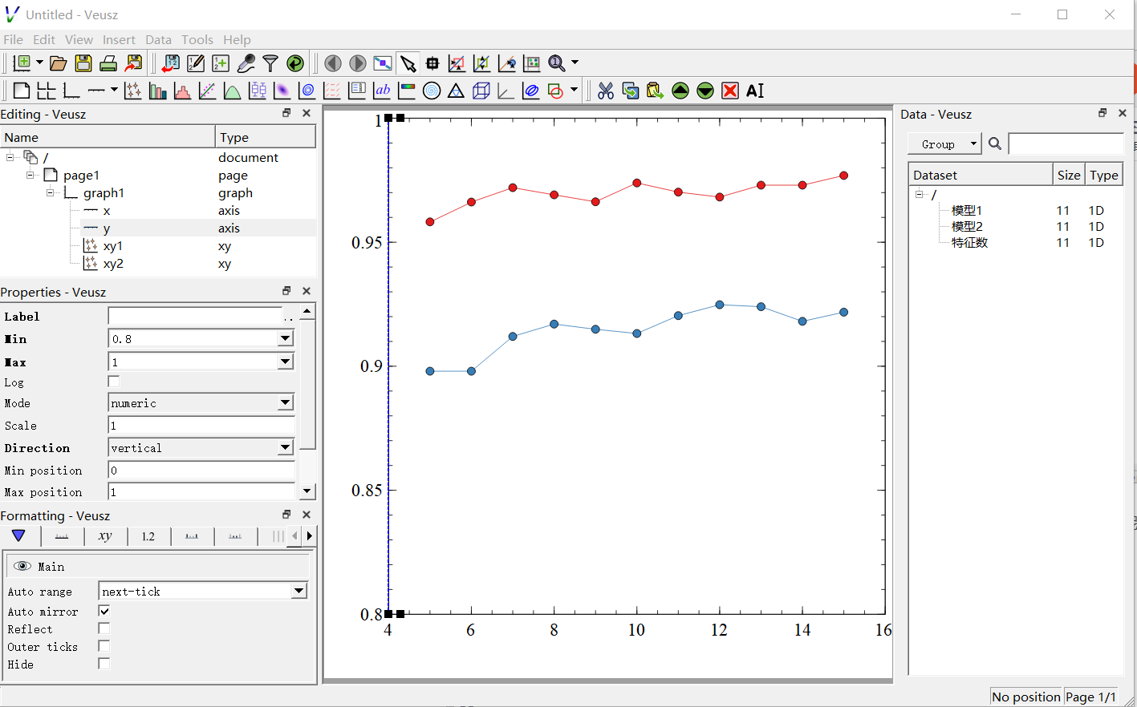The width and height of the screenshot is (1137, 707).
Task: Go to the next page arrow
Action: click(358, 63)
